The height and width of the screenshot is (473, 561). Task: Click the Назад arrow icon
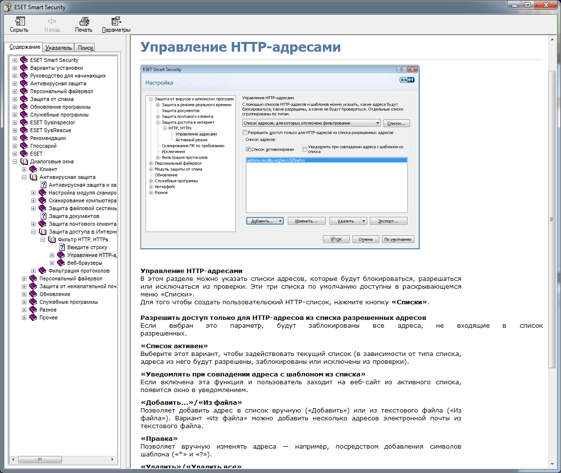point(52,21)
